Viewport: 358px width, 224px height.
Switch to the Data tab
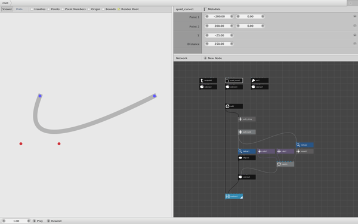click(19, 9)
